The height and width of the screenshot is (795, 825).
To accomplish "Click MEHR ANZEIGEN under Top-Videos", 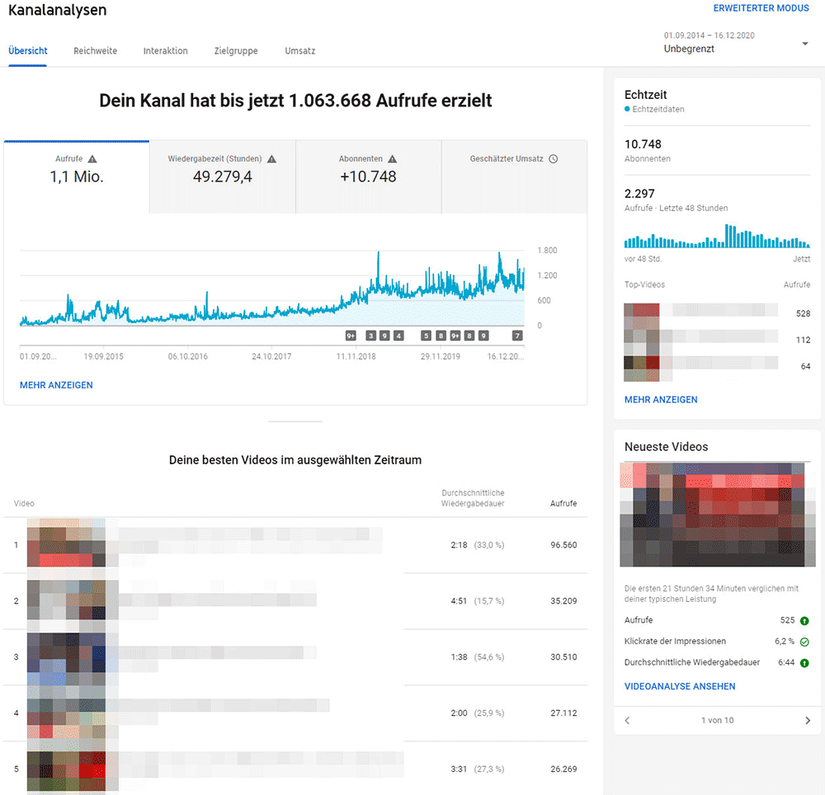I will point(661,399).
